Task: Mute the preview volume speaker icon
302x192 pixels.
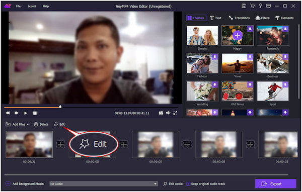Action: click(168, 113)
